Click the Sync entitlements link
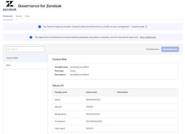This screenshot has width=185, height=134. [x=148, y=37]
